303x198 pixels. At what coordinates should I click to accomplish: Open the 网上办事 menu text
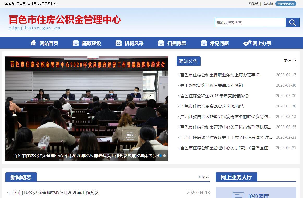coord(262,43)
